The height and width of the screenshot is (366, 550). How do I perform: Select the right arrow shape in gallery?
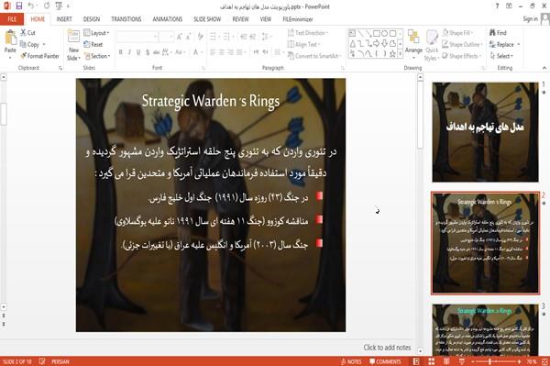point(377,43)
